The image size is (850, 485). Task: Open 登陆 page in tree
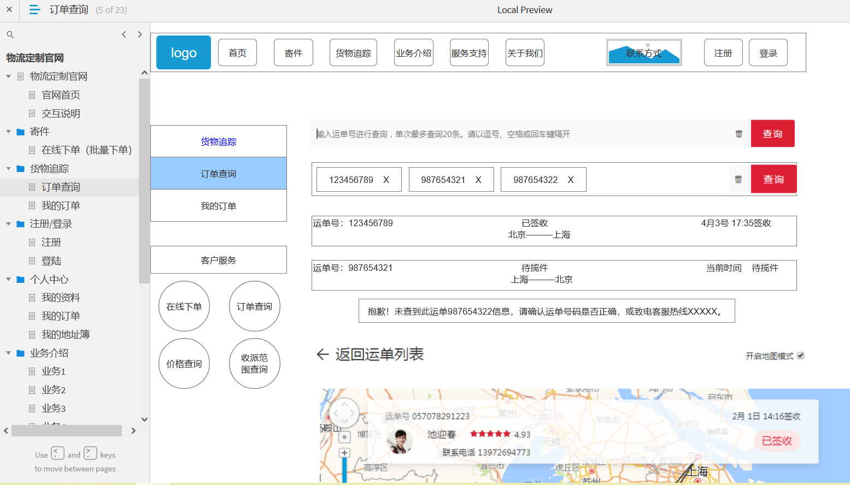[x=51, y=261]
